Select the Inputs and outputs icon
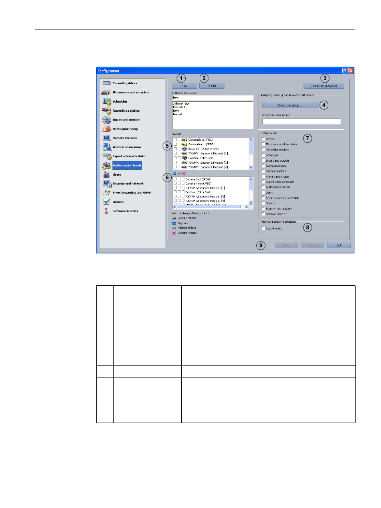This screenshot has height=508, width=381. click(x=106, y=120)
